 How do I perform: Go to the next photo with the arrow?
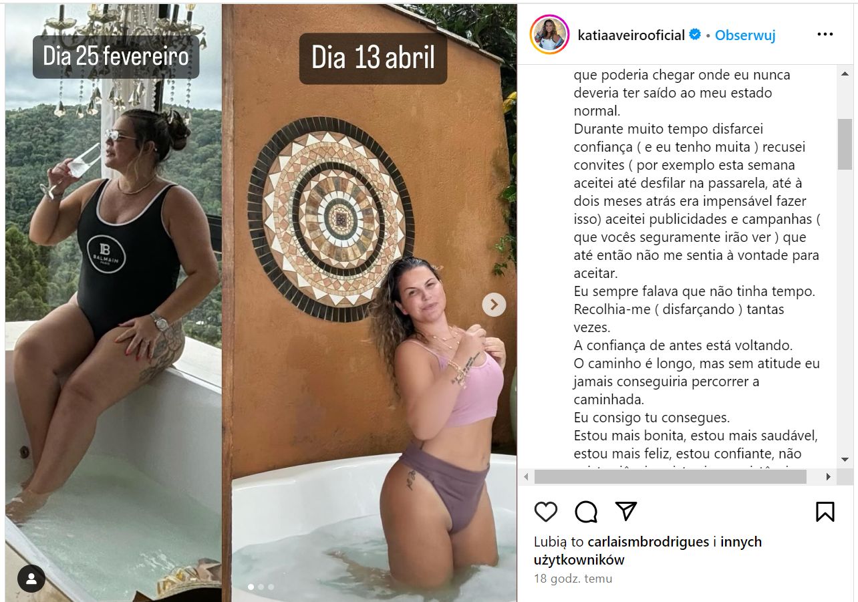494,305
